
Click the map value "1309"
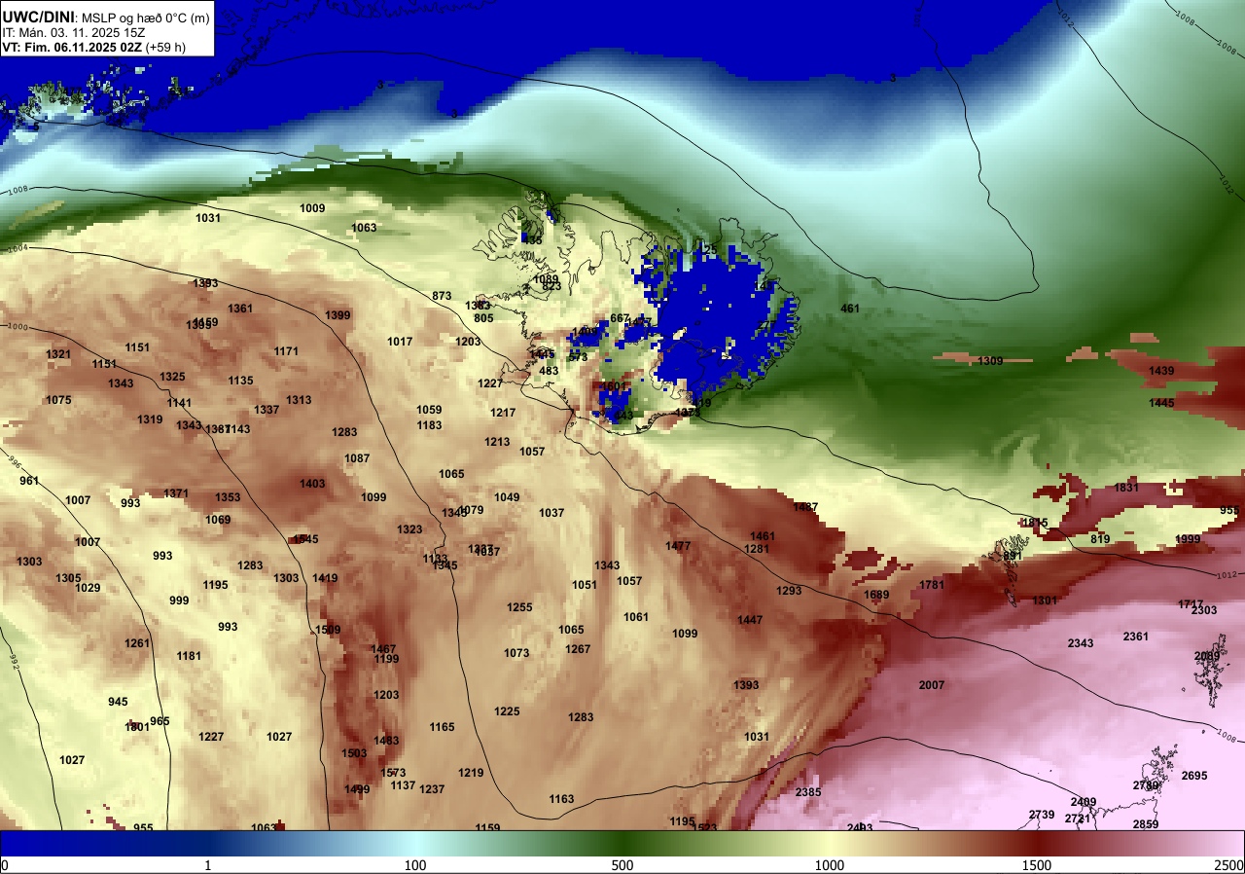(990, 361)
